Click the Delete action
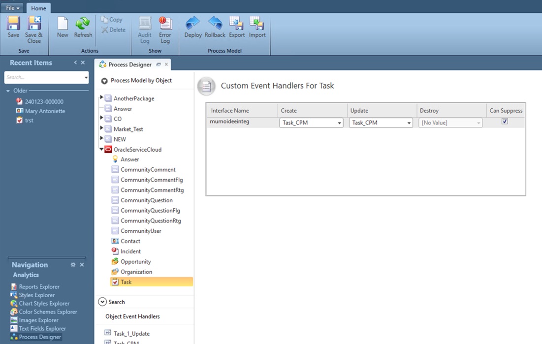The width and height of the screenshot is (542, 344). click(x=113, y=30)
